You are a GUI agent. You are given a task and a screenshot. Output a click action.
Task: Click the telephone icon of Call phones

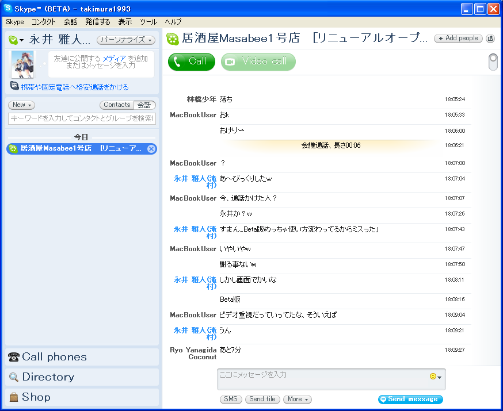[13, 357]
